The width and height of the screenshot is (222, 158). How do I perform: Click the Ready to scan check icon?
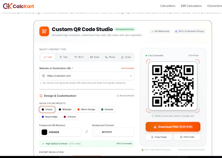tap(153, 116)
